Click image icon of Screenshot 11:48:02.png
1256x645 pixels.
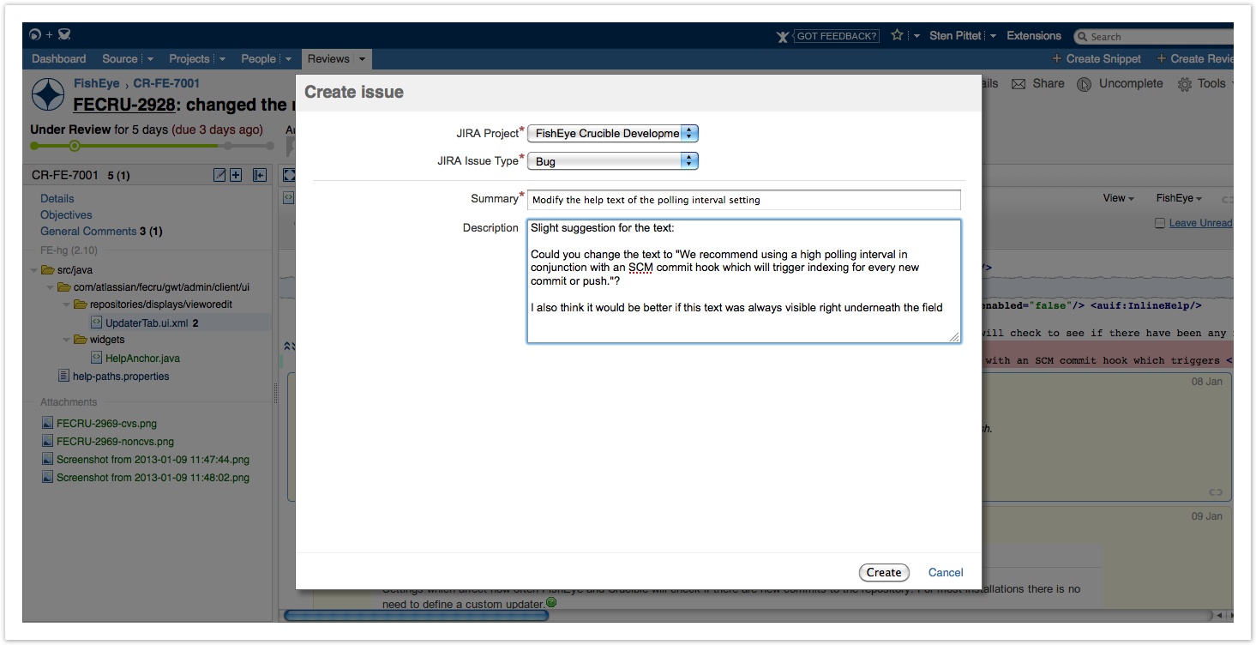pos(48,478)
